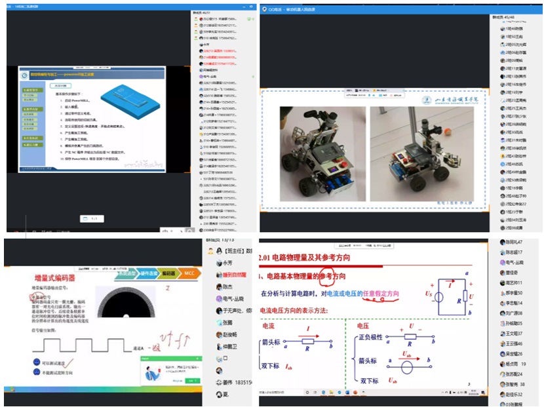Click blue button in the encoder window popup
This screenshot has height=407, width=544.
(x=192, y=380)
